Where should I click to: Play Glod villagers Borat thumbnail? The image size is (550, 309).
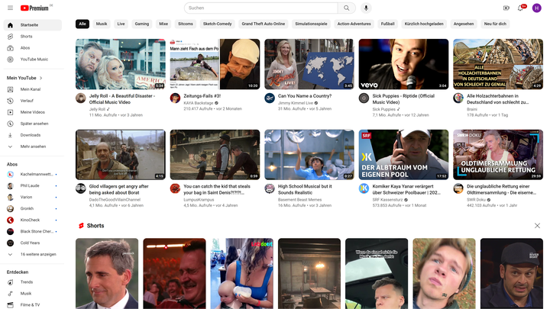[x=121, y=154]
